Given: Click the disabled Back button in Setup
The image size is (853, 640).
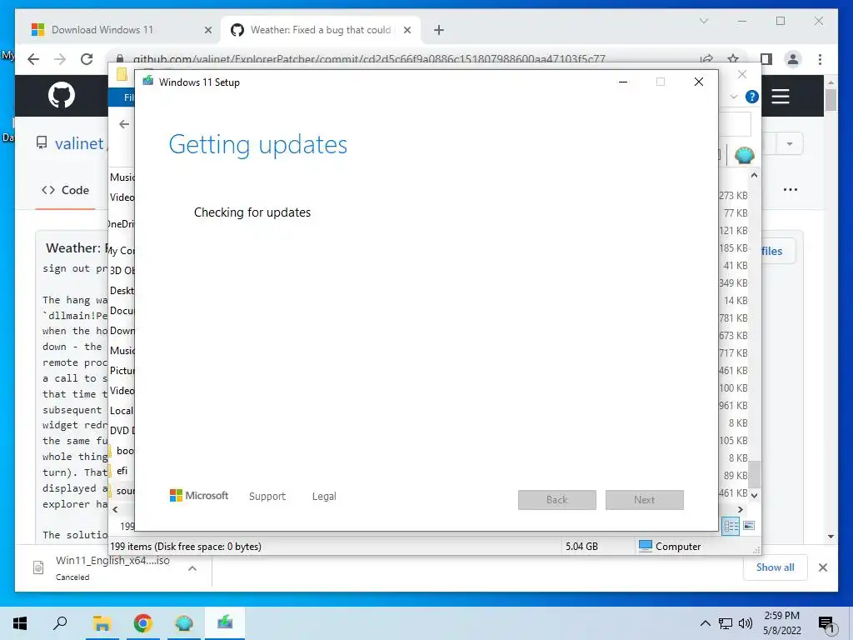Looking at the screenshot, I should click(x=556, y=500).
